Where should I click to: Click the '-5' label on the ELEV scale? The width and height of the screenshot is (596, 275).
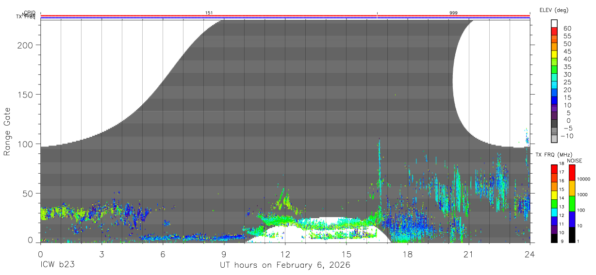click(x=567, y=128)
